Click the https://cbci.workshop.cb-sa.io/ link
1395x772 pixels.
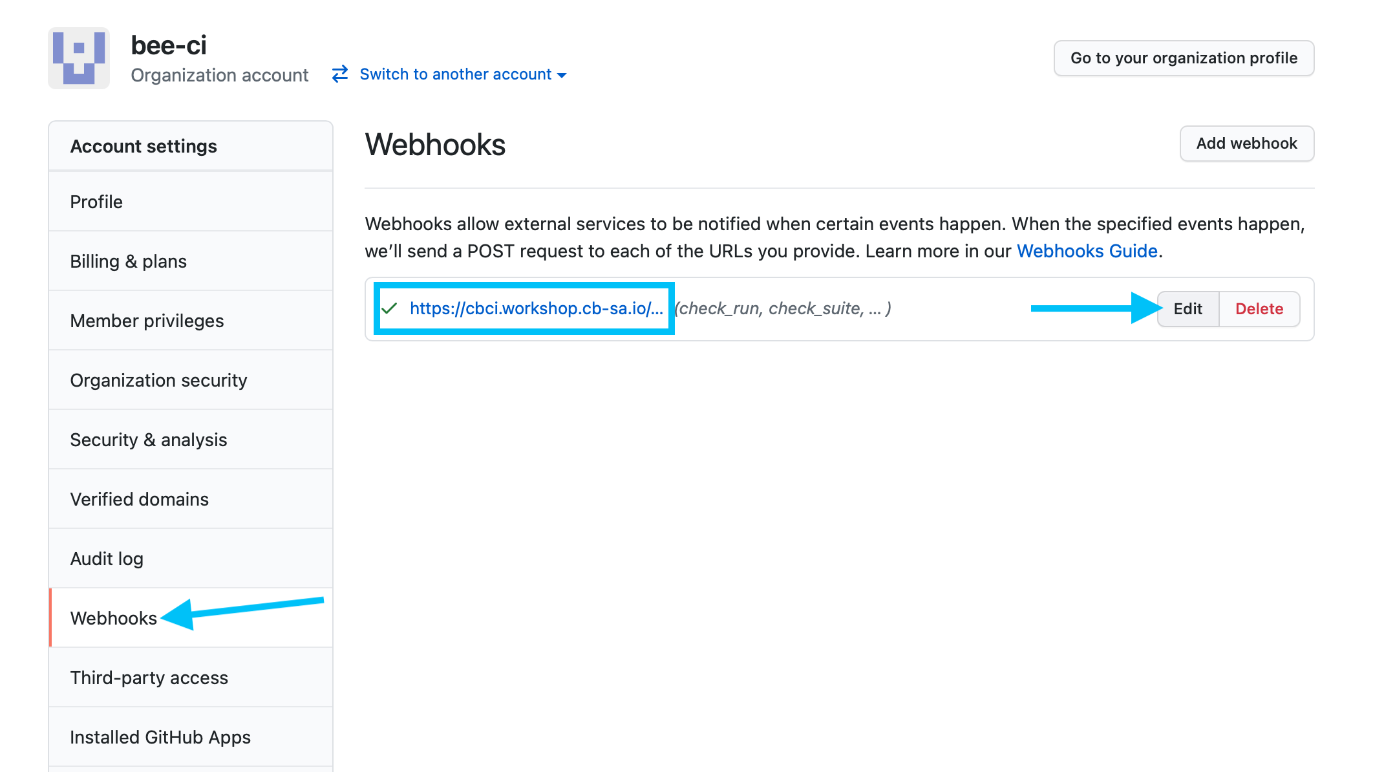[x=535, y=308]
